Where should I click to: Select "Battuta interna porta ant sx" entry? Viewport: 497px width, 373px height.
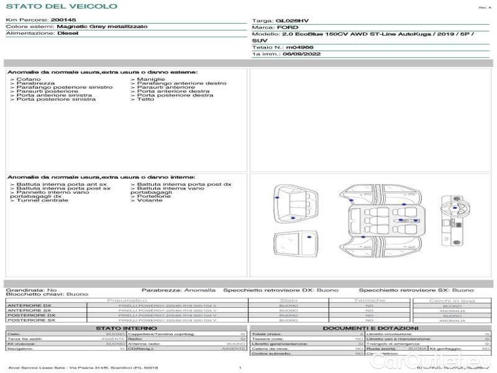click(x=62, y=184)
